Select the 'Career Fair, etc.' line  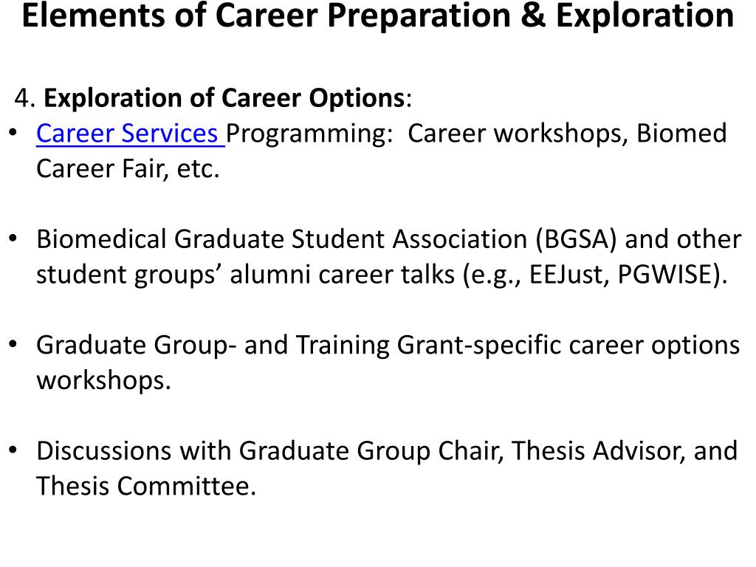click(x=128, y=169)
